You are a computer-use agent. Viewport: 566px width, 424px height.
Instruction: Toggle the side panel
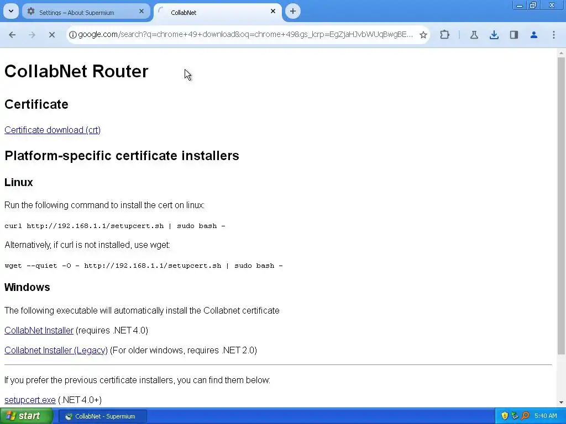[x=514, y=35]
